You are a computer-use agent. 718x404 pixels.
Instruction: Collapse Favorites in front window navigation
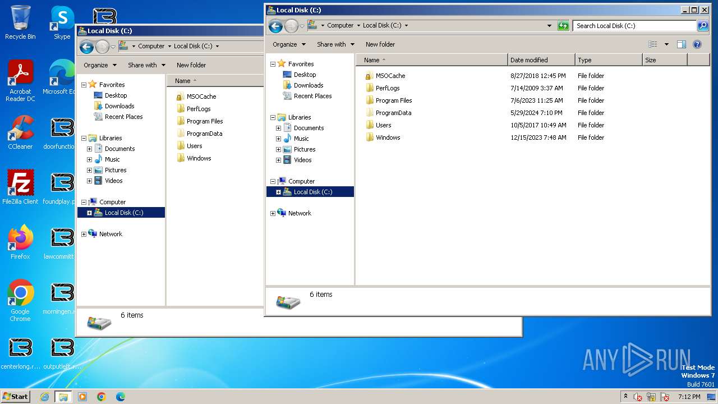273,64
